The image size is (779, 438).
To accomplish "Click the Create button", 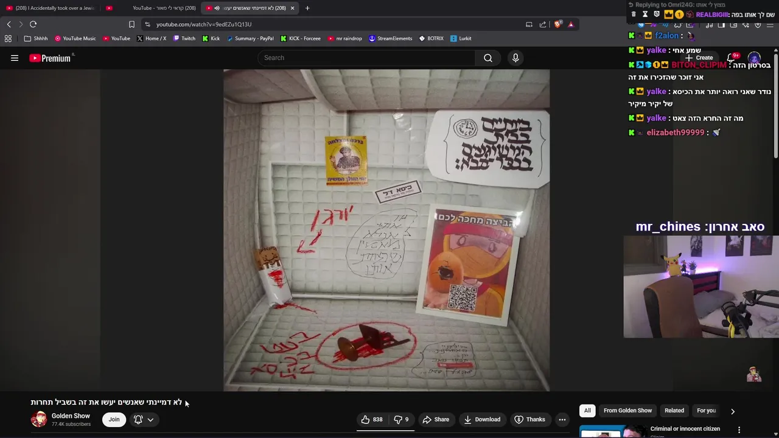I will (699, 58).
